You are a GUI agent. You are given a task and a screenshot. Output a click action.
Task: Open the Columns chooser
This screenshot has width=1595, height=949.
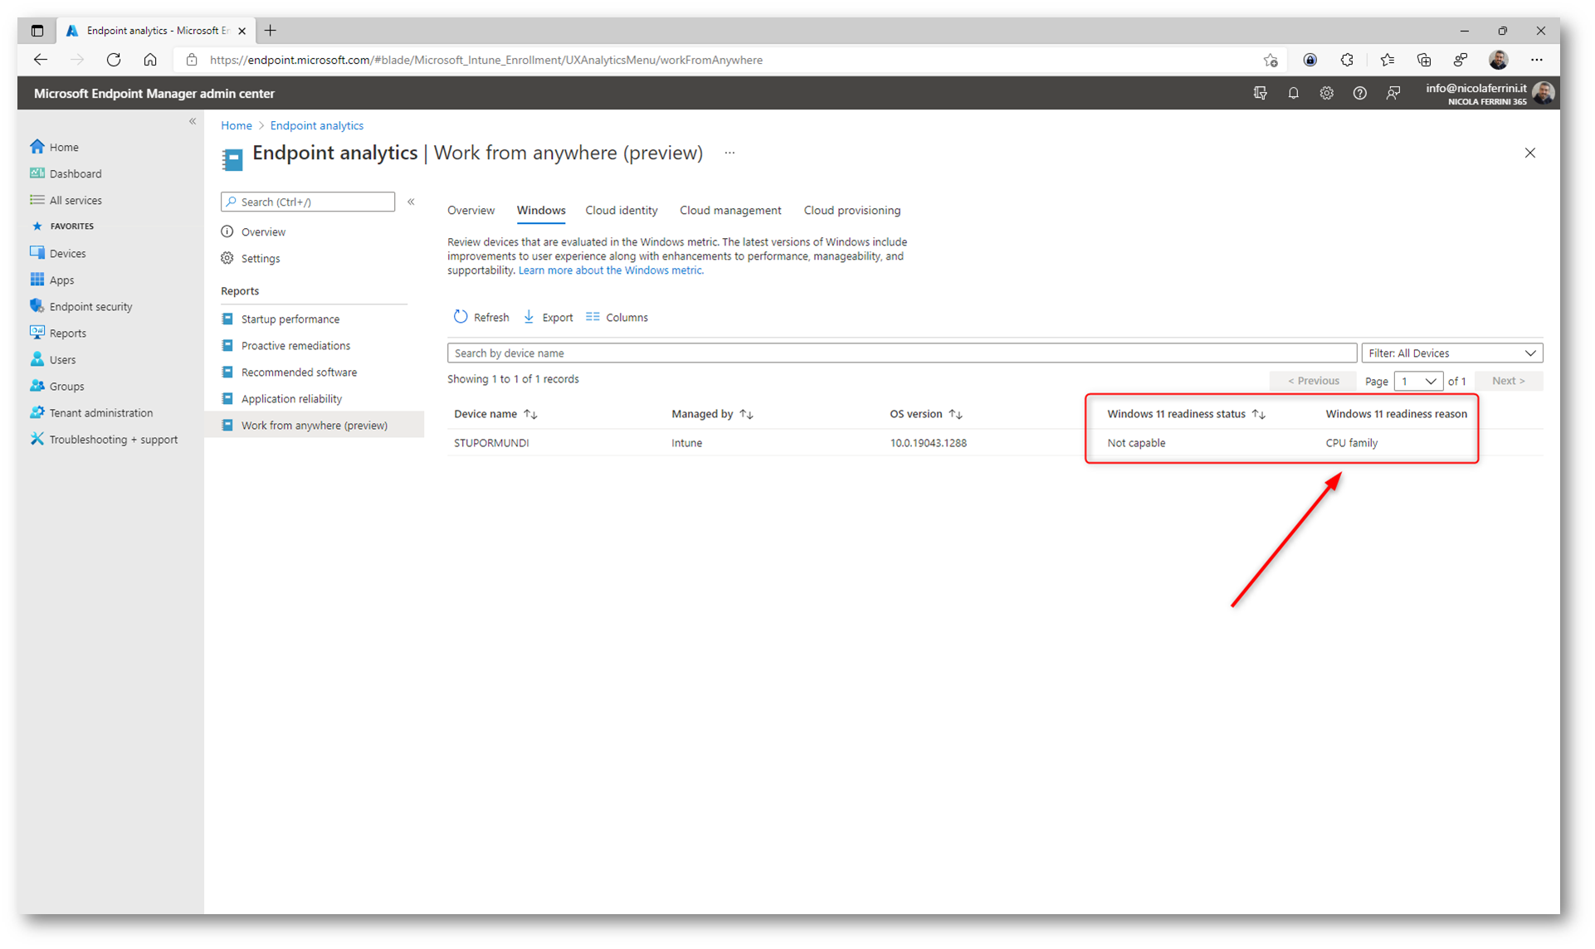coord(617,317)
